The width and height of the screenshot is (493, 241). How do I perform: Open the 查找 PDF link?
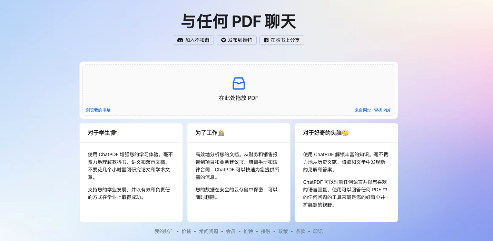point(383,110)
